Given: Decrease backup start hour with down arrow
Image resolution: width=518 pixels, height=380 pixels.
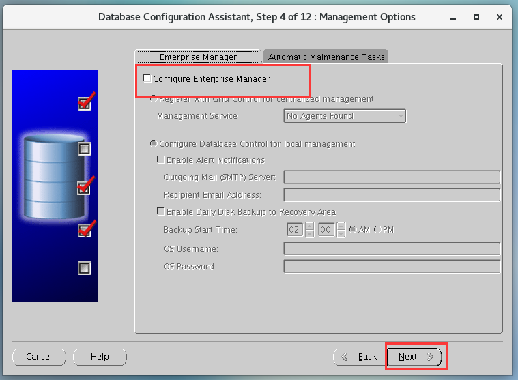Looking at the screenshot, I should click(x=310, y=233).
